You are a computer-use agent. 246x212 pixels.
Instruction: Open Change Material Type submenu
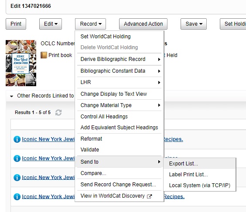(x=119, y=105)
